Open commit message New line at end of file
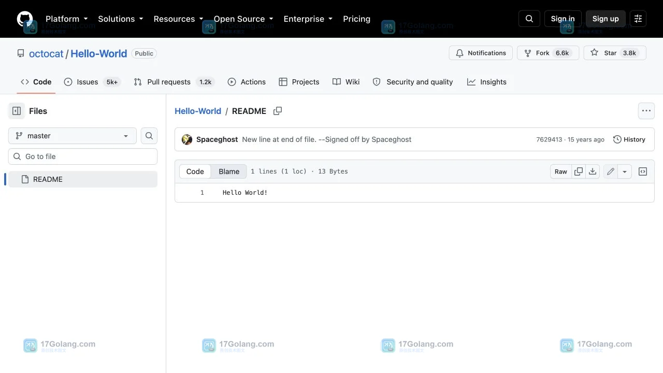663x373 pixels. pyautogui.click(x=327, y=139)
